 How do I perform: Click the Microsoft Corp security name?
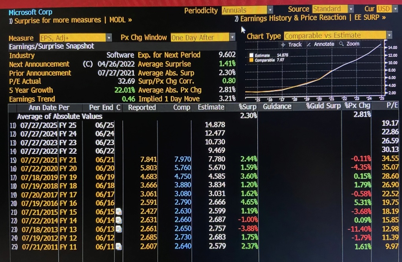(x=31, y=12)
